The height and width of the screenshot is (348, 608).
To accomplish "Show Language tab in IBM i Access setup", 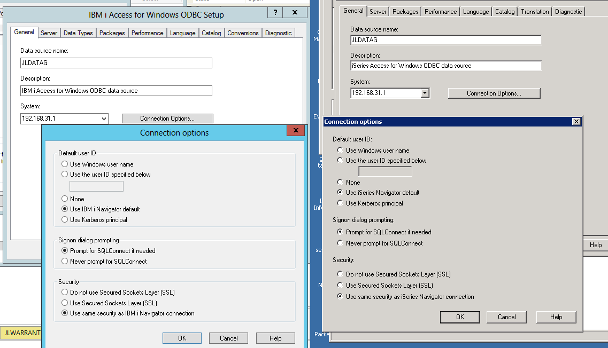I will (x=183, y=33).
